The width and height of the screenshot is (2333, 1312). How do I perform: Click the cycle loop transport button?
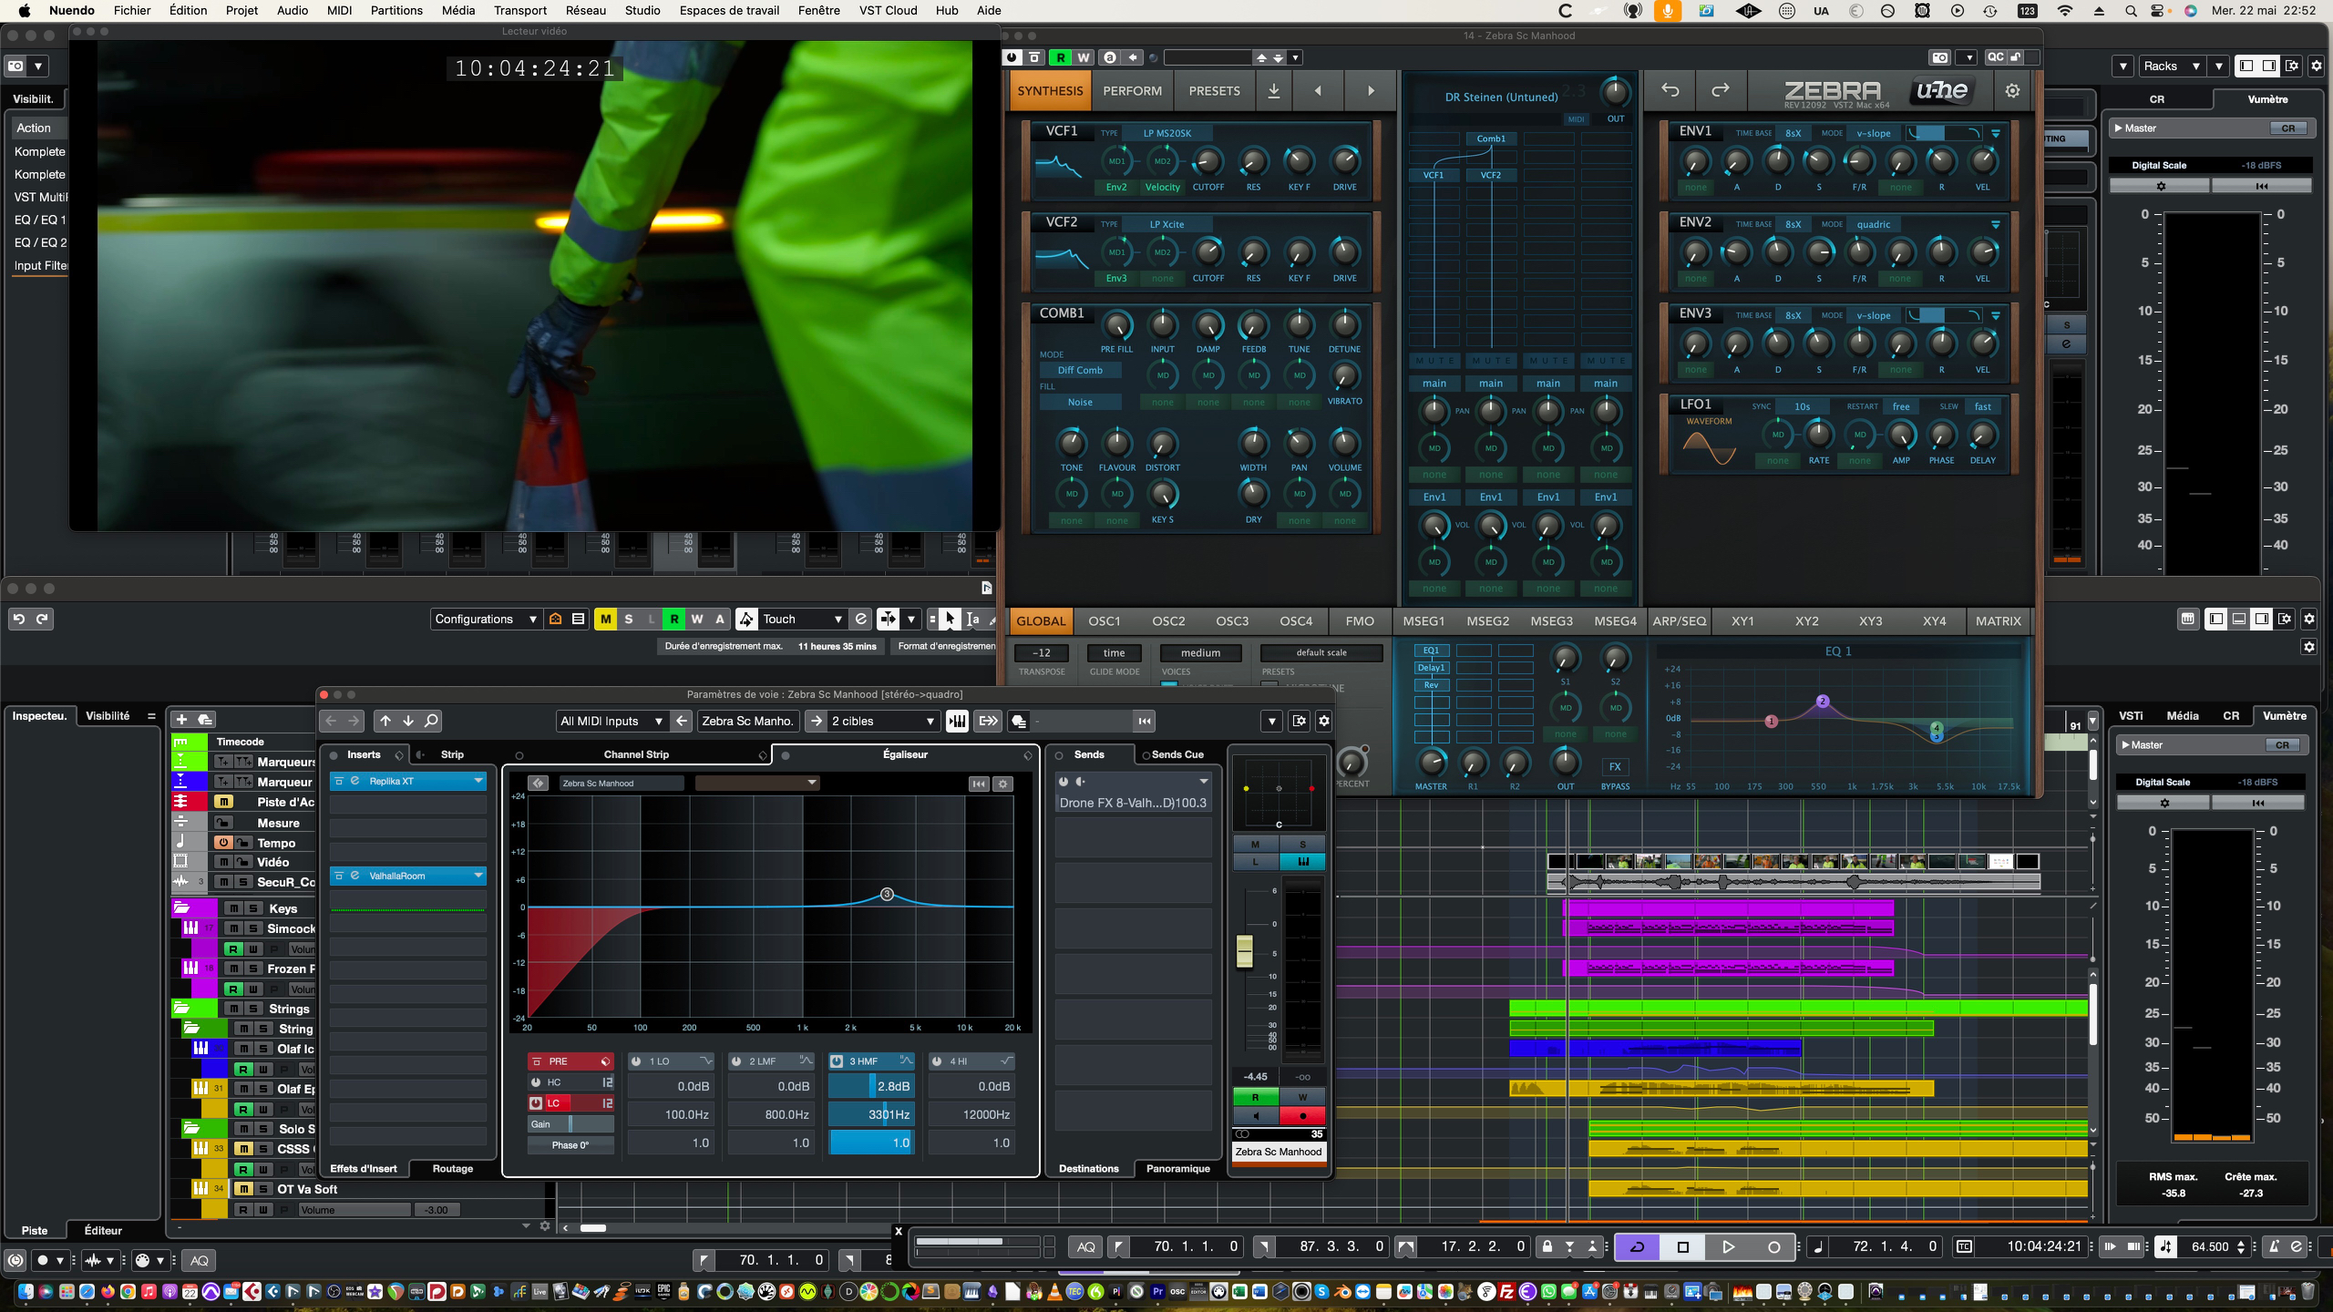click(1637, 1246)
